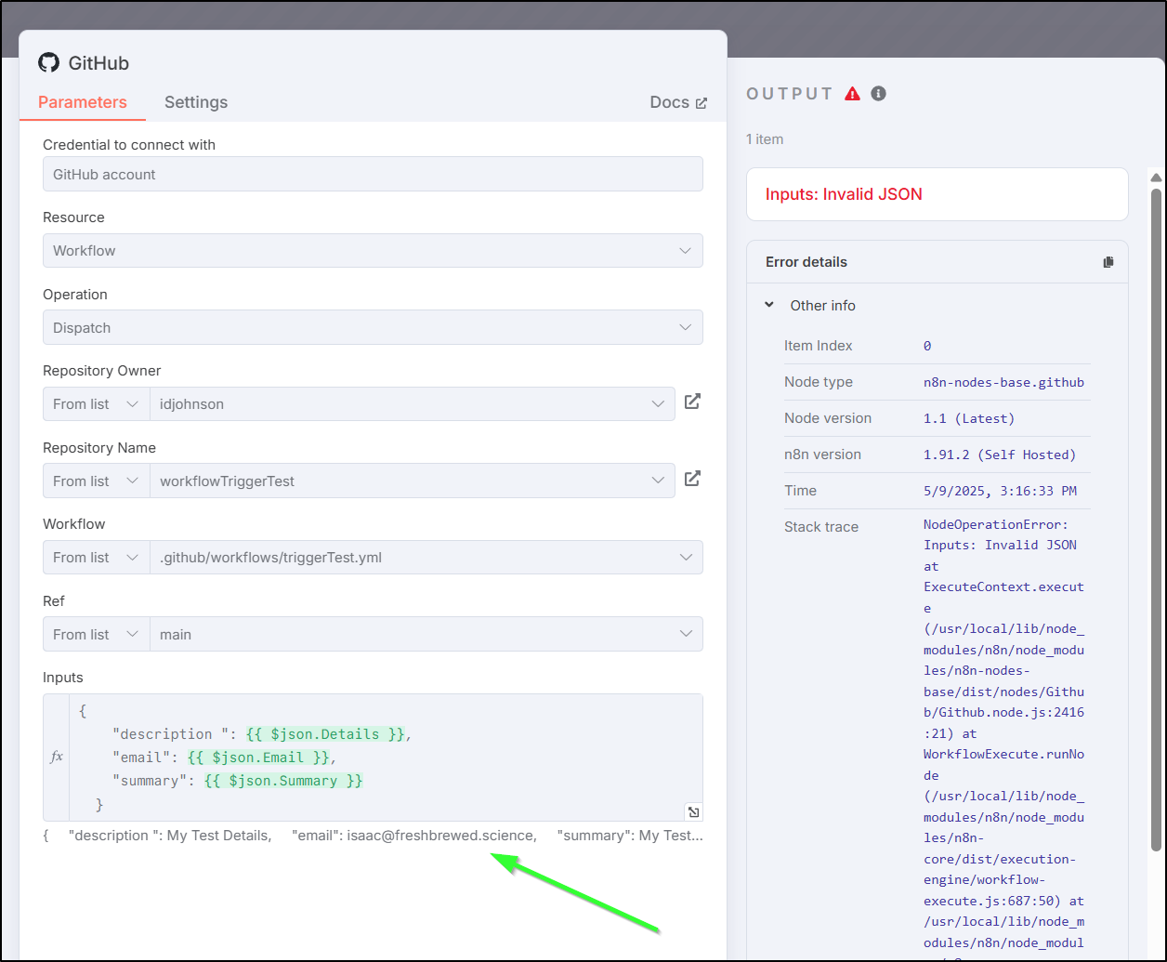This screenshot has width=1167, height=962.
Task: Change the Repository Owner From list mode selector
Action: (97, 404)
